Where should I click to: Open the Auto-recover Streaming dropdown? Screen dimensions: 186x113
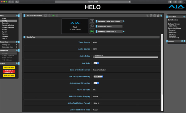coord(96,83)
